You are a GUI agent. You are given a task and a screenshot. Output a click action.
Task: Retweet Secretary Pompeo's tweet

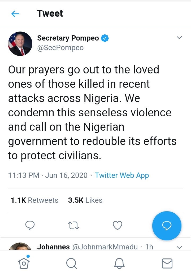tap(74, 225)
